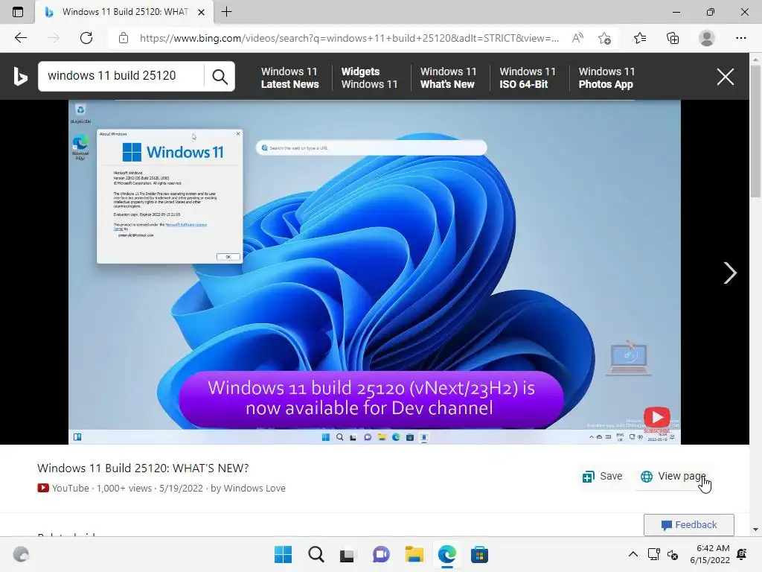Send Feedback using the button
762x572 pixels.
click(x=688, y=525)
